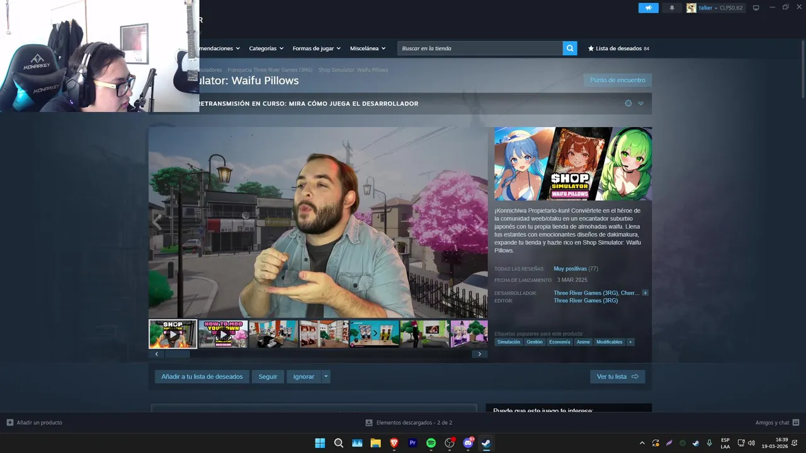Select the Gestión tag
The height and width of the screenshot is (453, 806).
(534, 342)
